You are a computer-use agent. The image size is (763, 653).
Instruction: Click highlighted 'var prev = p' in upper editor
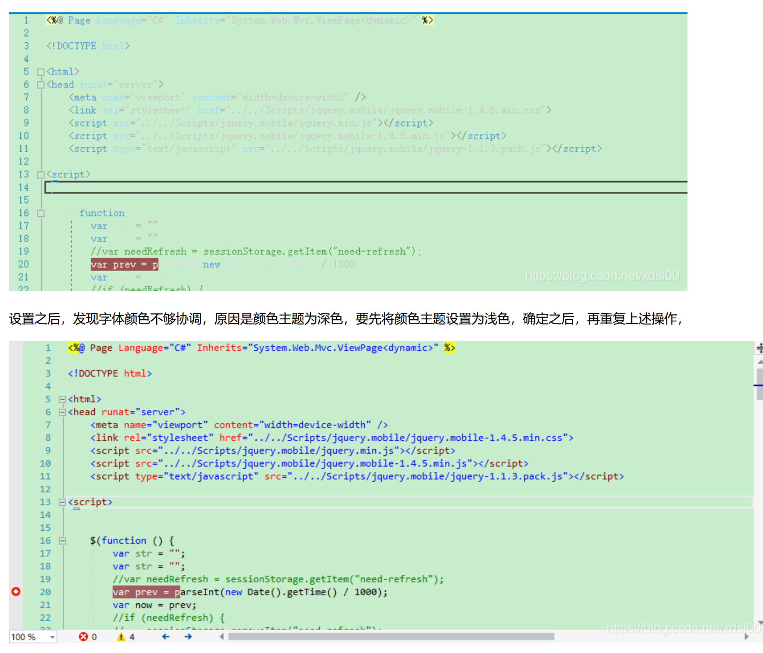click(x=124, y=264)
